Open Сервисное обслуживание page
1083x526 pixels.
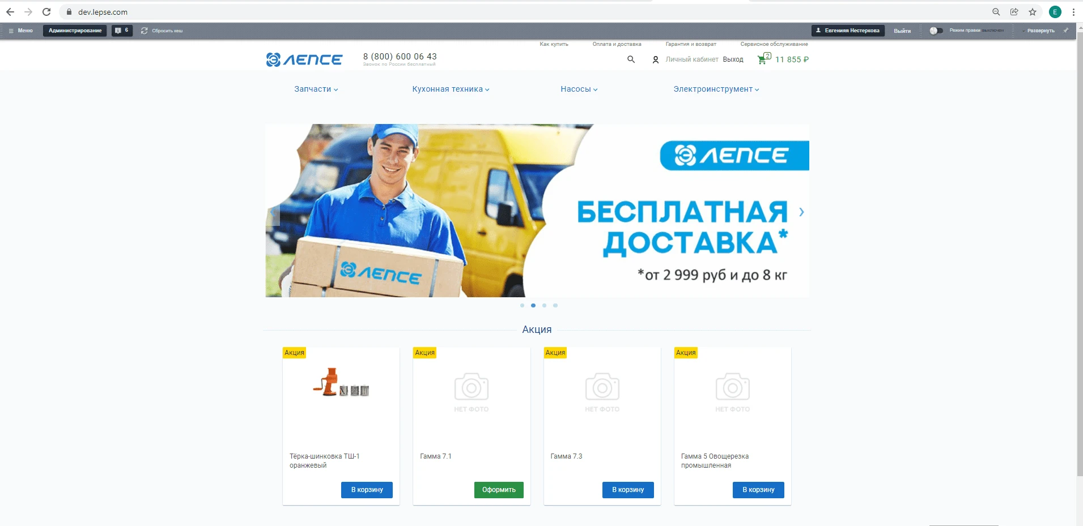(774, 44)
